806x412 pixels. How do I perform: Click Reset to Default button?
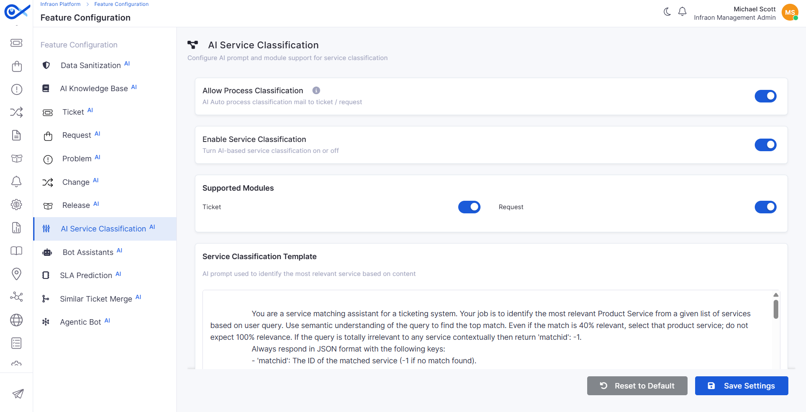[637, 386]
